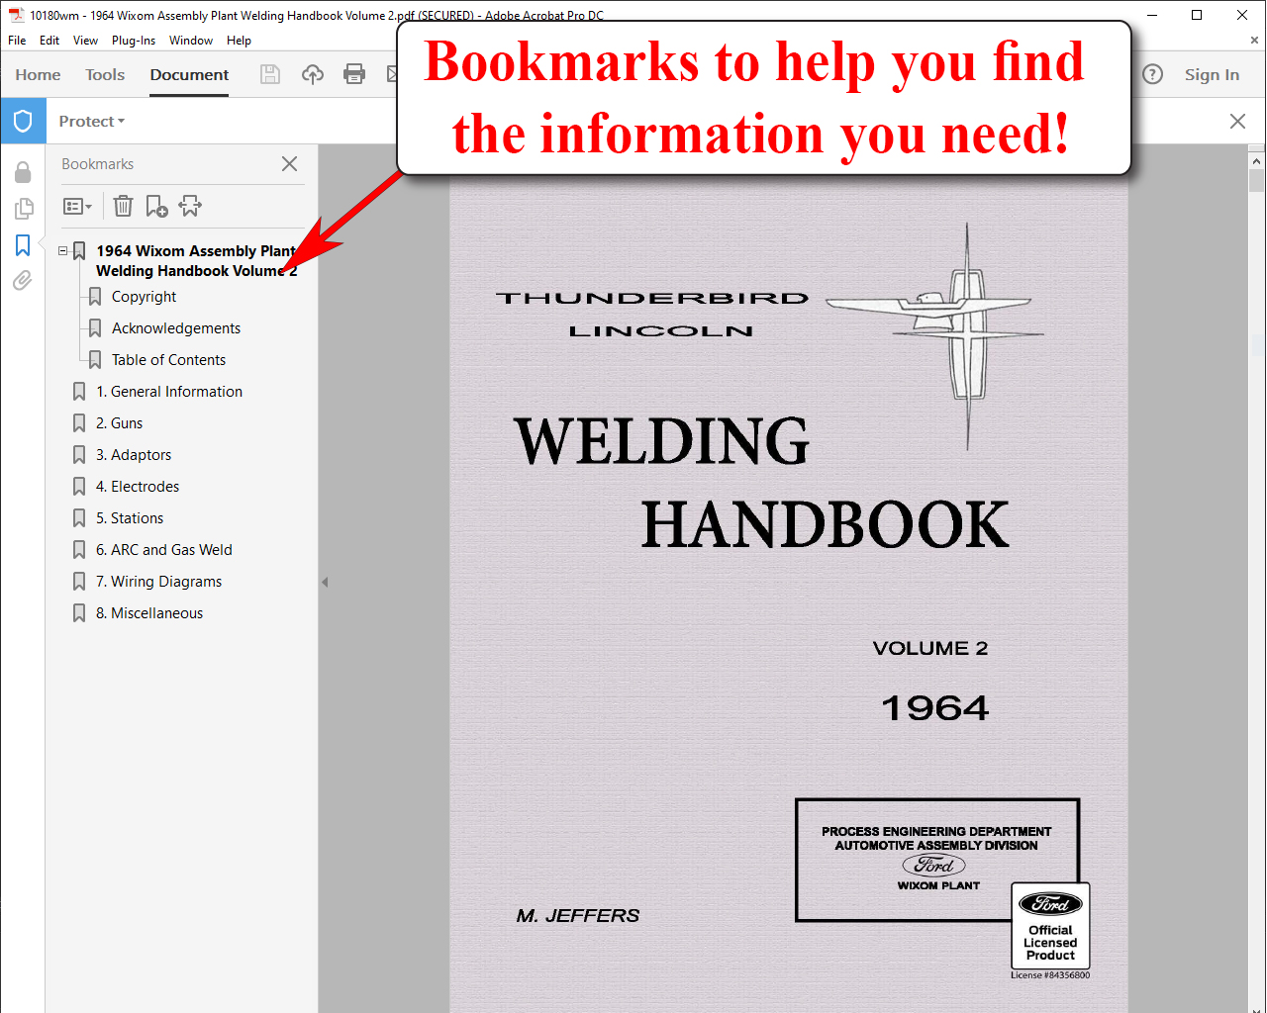Open the attachments paperclip panel
1267x1013 pixels.
tap(23, 281)
